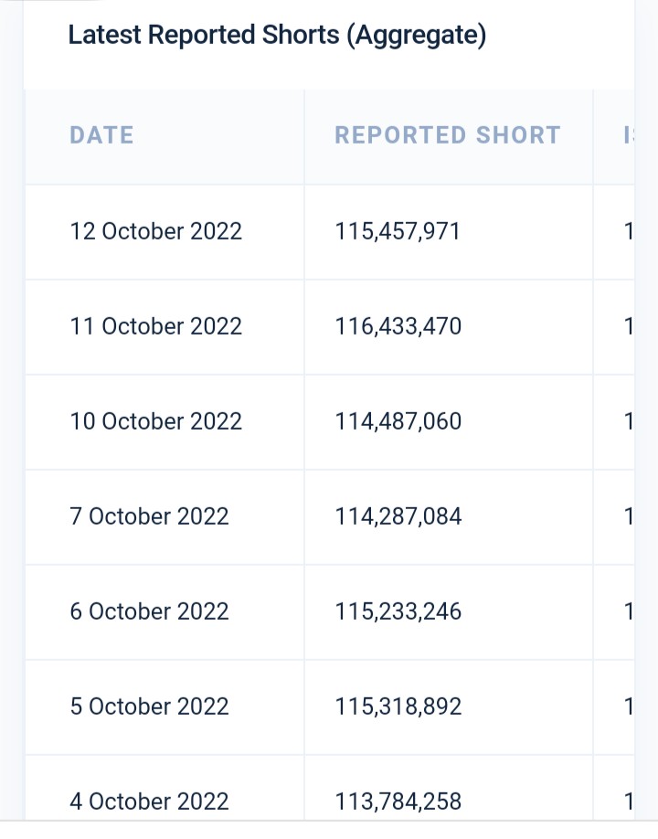658x839 pixels.
Task: Click the 114,287,084 reported short value
Action: point(398,517)
